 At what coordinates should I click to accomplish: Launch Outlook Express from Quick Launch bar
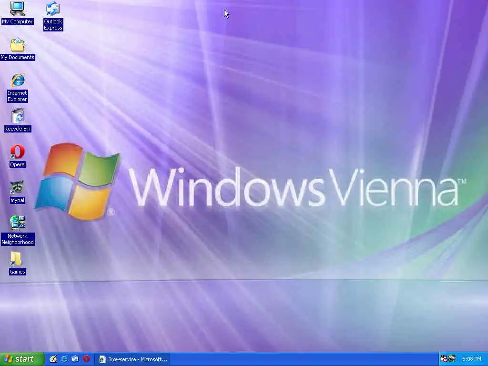click(75, 359)
